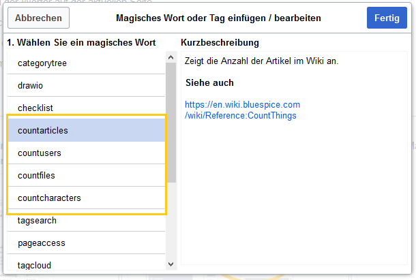Viewport: 416px width, 280px height.
Task: Open the bluespice CountThings reference link
Action: [x=242, y=110]
